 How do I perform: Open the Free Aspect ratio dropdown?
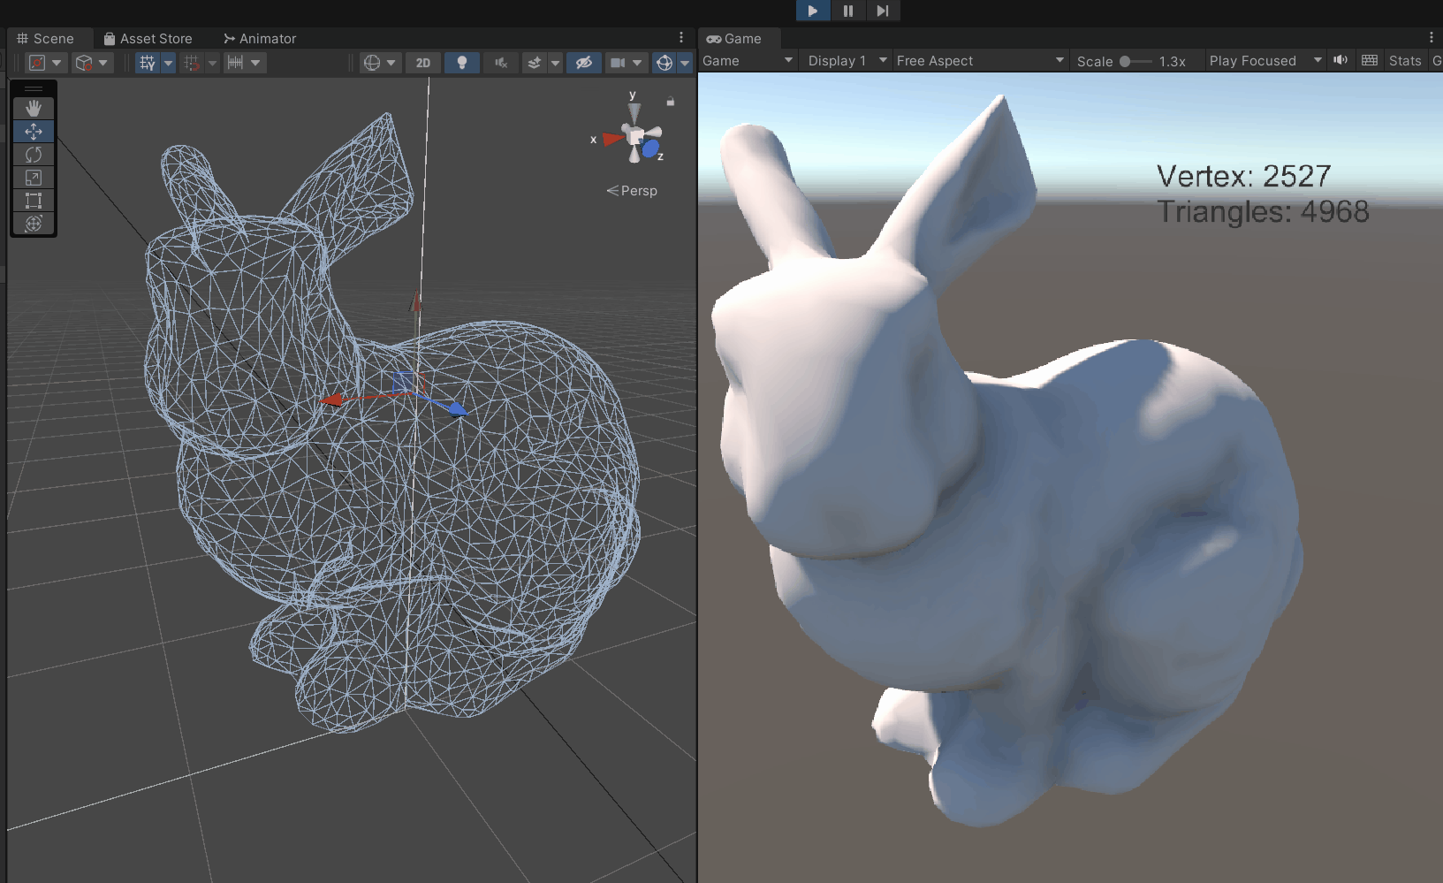tap(980, 61)
